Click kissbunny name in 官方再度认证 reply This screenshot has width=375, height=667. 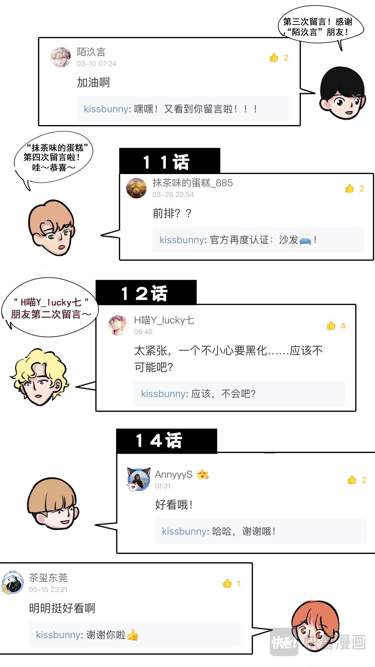[x=182, y=240]
